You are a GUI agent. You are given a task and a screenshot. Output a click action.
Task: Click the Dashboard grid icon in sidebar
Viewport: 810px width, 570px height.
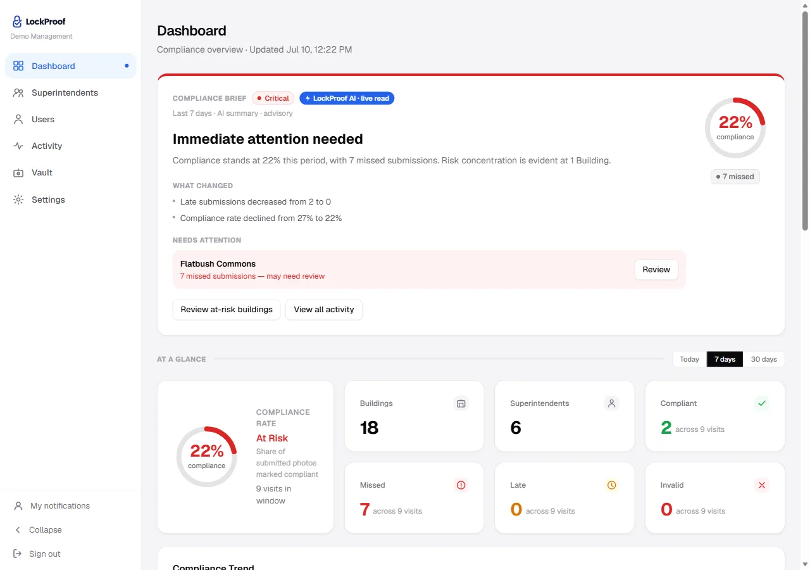pos(18,66)
